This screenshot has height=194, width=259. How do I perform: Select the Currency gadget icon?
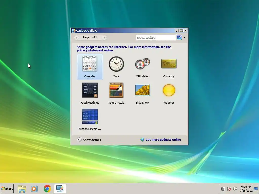[x=169, y=64]
